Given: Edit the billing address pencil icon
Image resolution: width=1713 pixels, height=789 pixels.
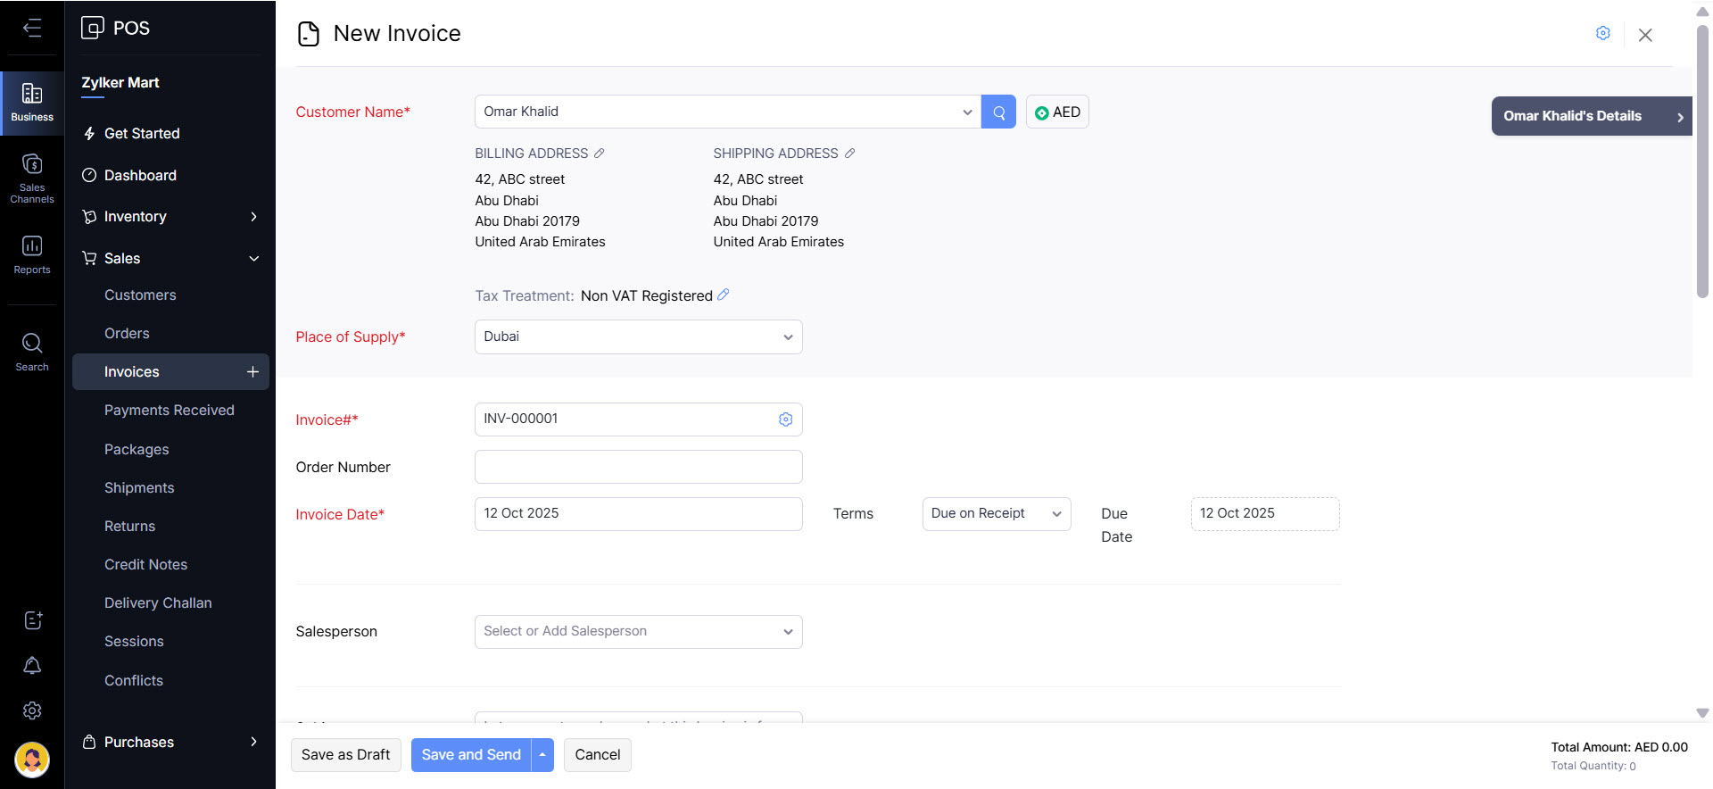Looking at the screenshot, I should click(x=600, y=154).
